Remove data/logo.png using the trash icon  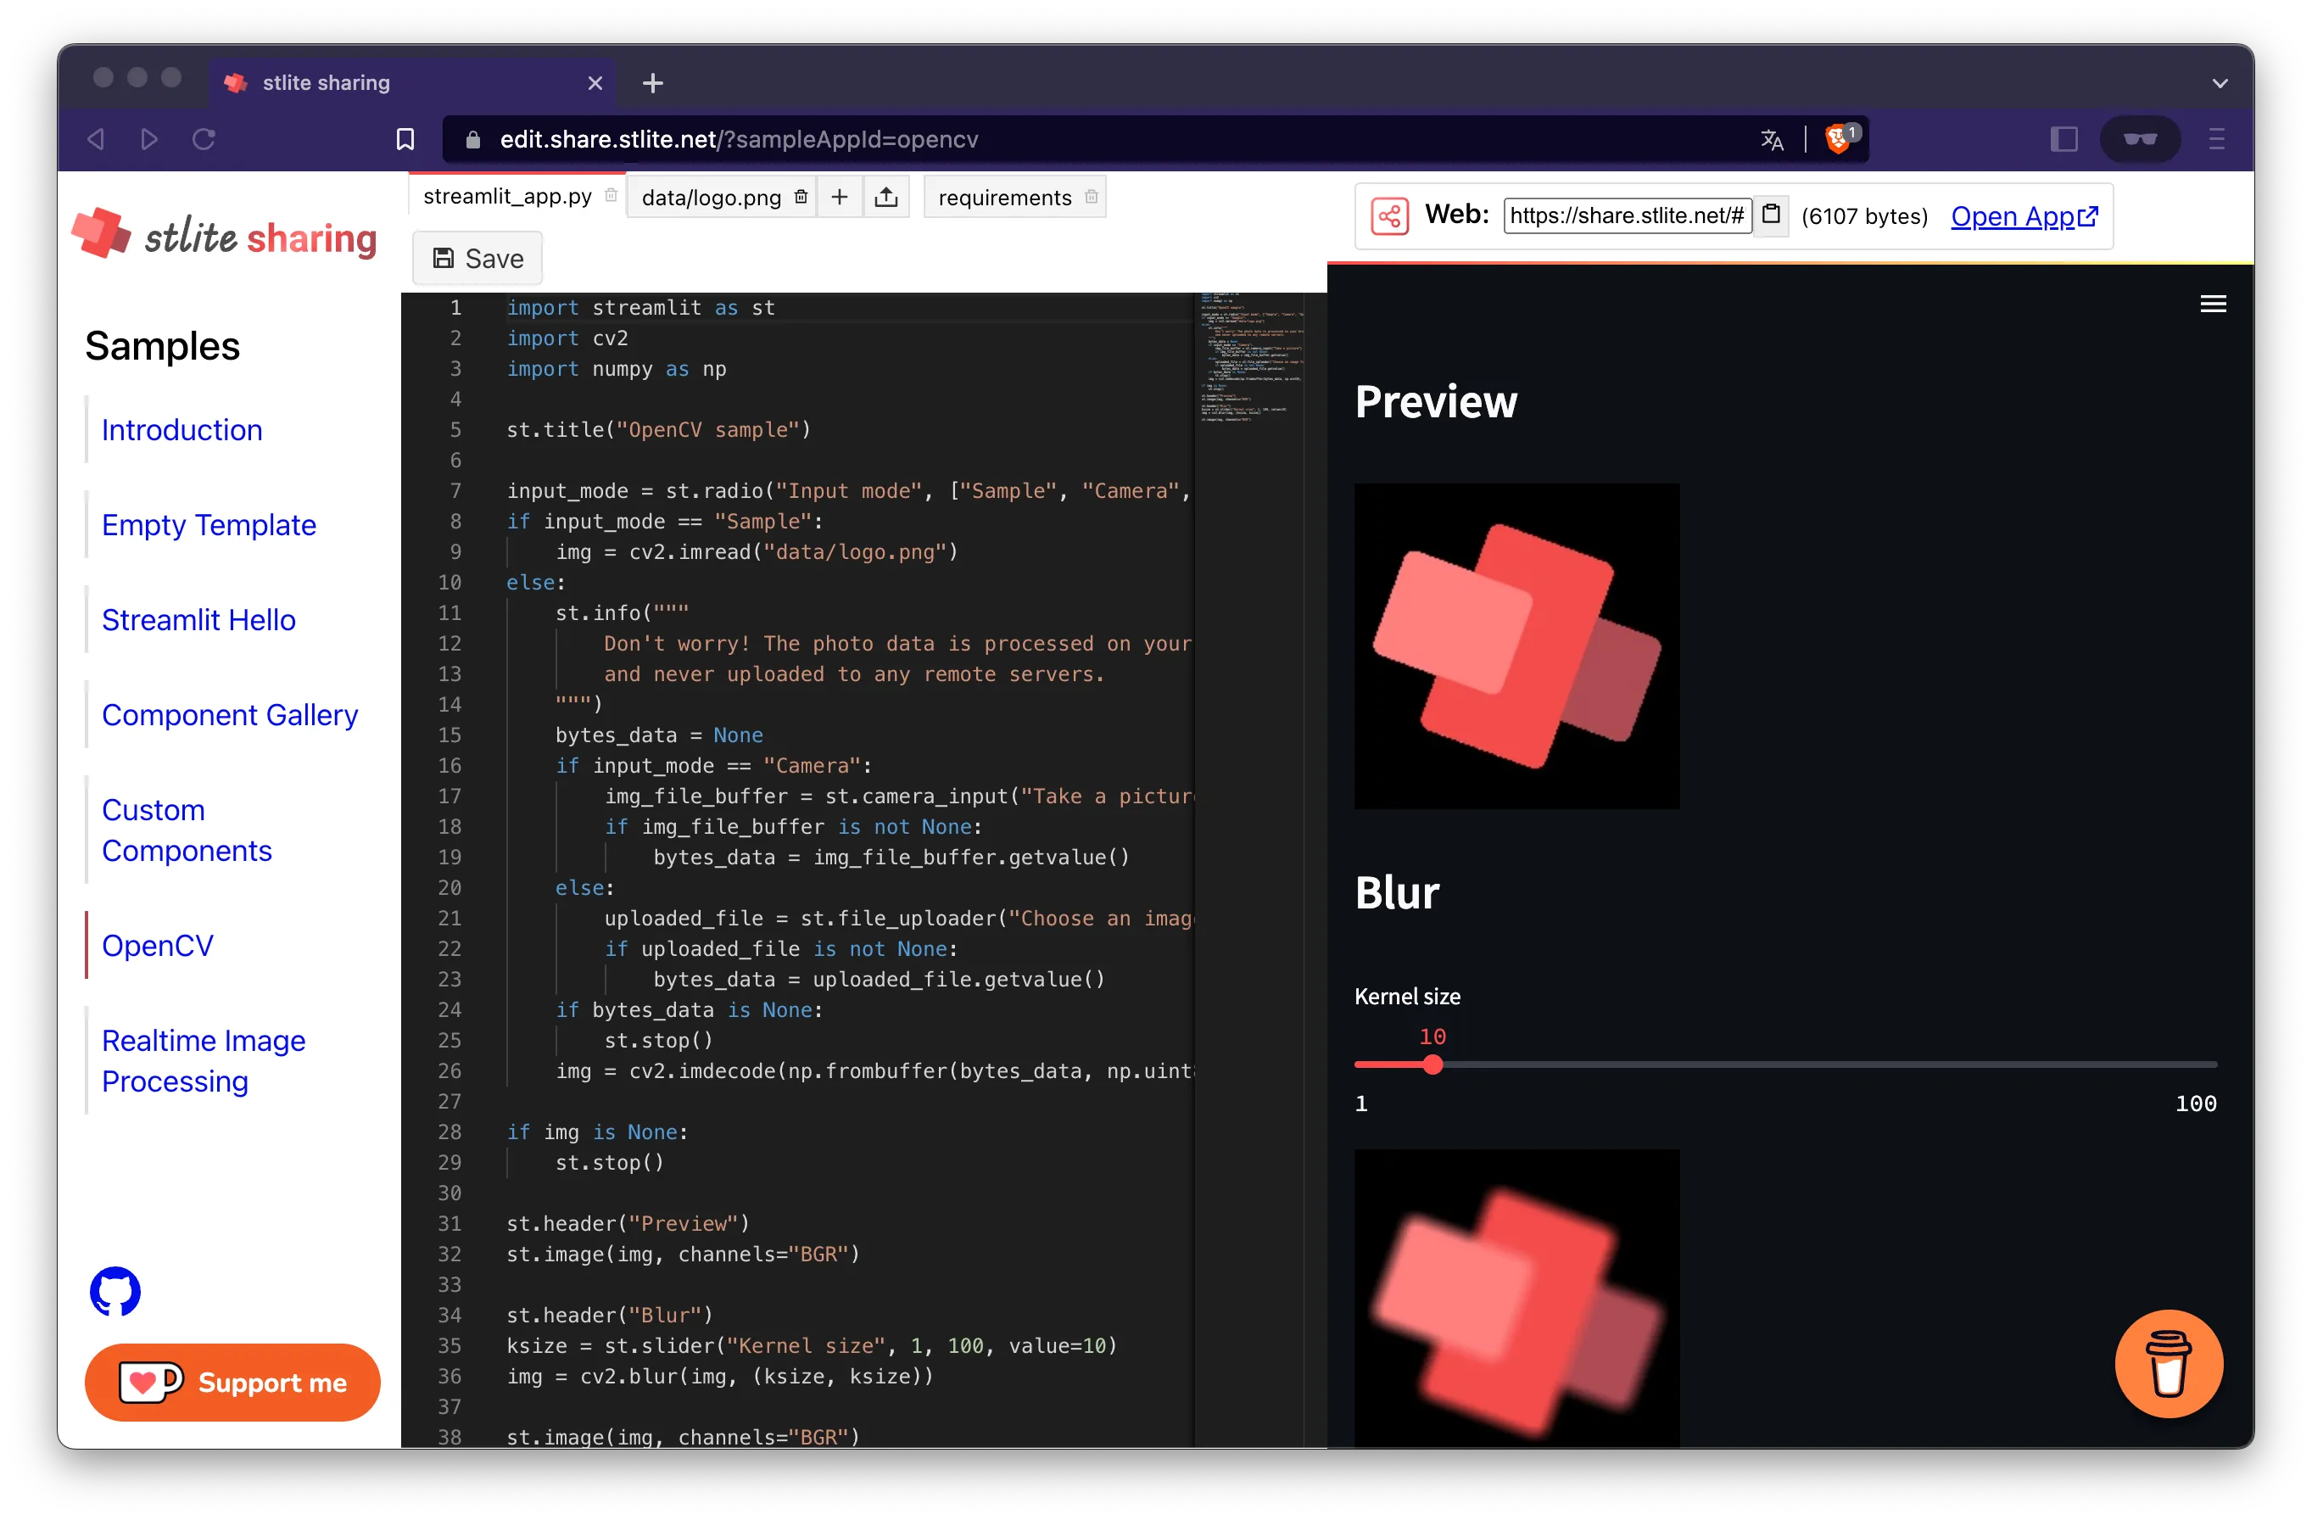click(801, 196)
